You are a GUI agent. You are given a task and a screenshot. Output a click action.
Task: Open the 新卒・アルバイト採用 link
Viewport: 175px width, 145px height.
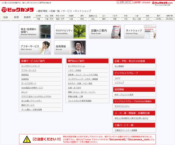pyautogui.click(x=124, y=95)
